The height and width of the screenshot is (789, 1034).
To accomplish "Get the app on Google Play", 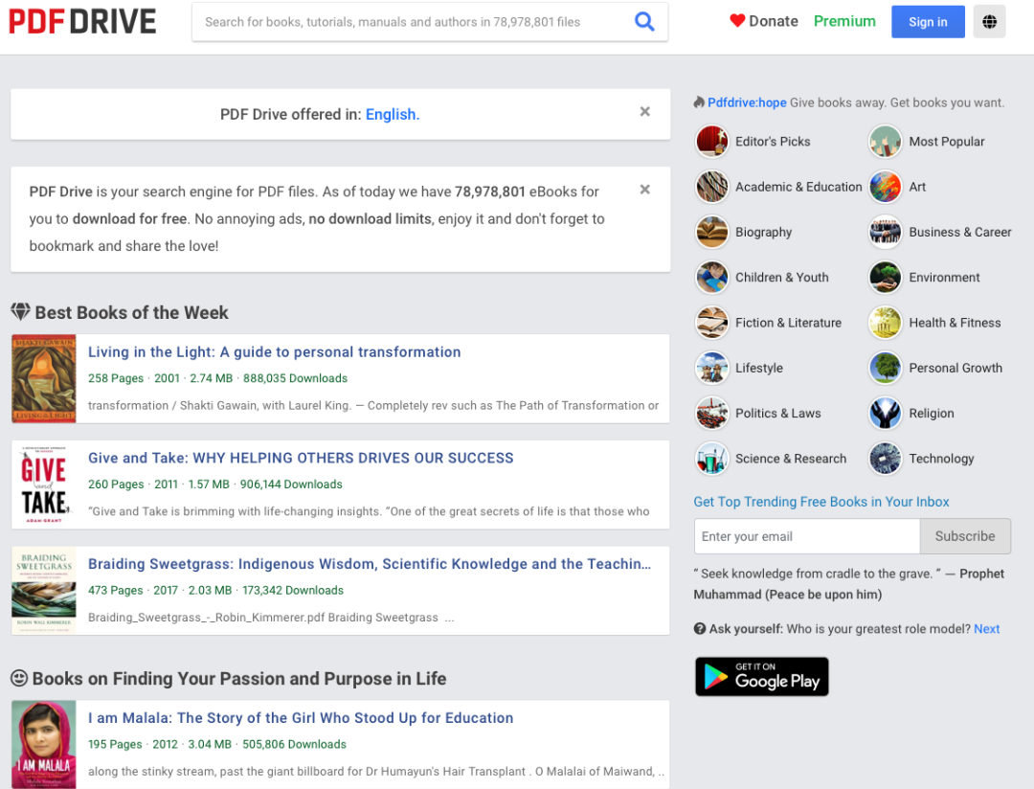I will coord(762,676).
